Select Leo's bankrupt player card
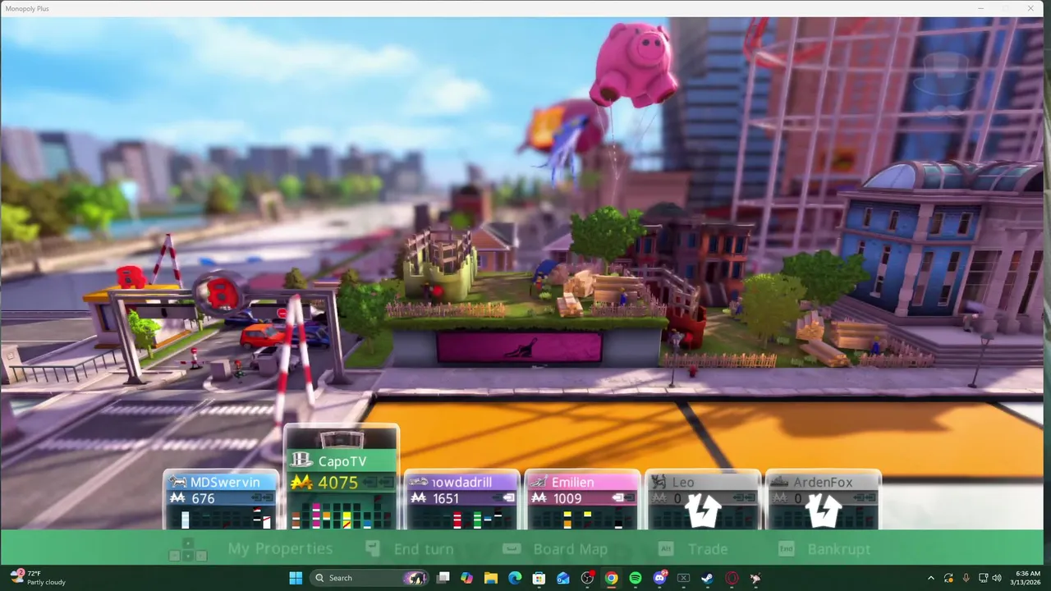 pyautogui.click(x=703, y=500)
